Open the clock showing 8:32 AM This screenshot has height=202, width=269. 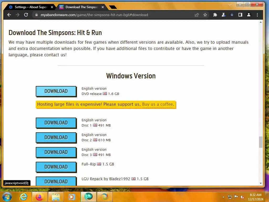click(256, 197)
